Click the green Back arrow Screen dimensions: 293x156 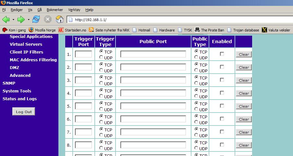(6, 19)
